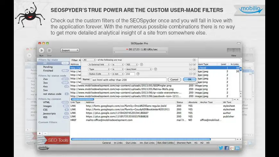The image size is (279, 157).
Task: Remove the Status Code rule
Action: pyautogui.click(x=190, y=74)
